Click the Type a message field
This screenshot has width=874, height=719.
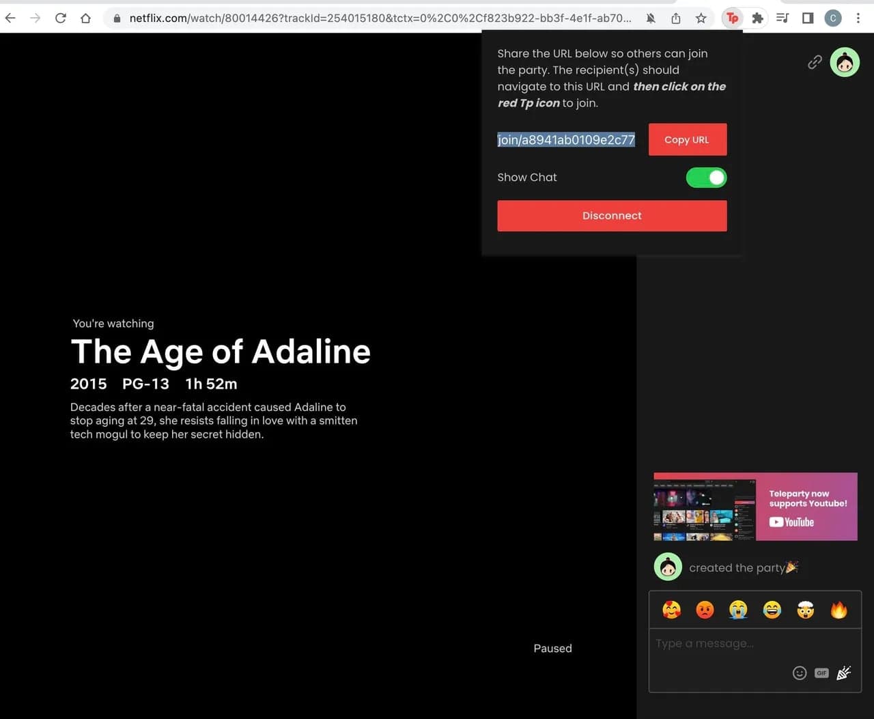click(755, 644)
